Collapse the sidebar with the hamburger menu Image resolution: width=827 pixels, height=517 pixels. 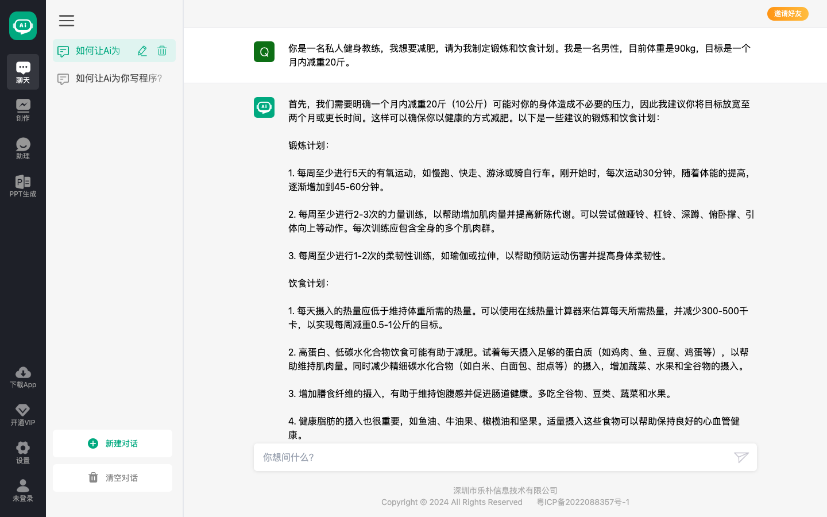[x=67, y=21]
